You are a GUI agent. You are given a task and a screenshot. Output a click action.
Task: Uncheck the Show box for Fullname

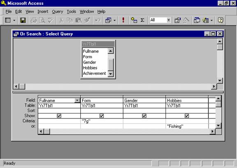click(59, 116)
